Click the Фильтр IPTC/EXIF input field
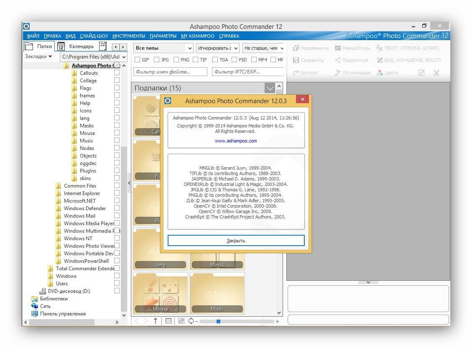 (247, 71)
